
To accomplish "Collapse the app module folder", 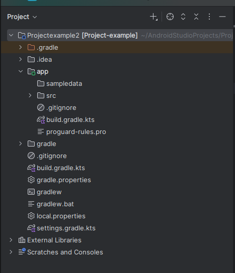I will pos(21,71).
